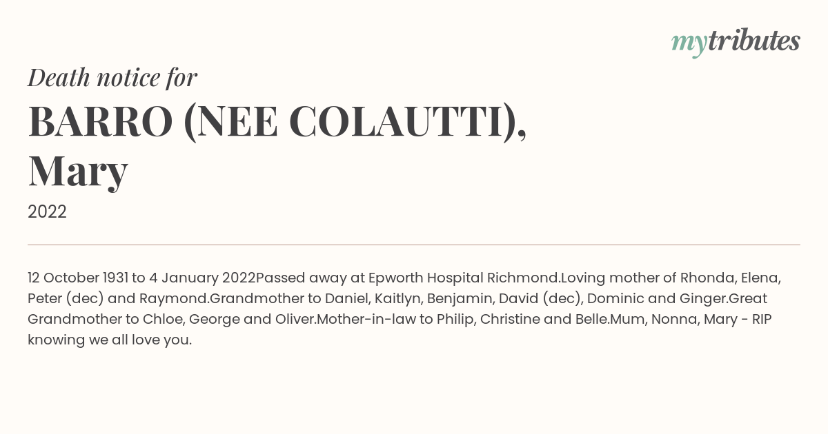828x434 pixels.
Task: Select the birth date '12 October 1931'
Action: 78,278
